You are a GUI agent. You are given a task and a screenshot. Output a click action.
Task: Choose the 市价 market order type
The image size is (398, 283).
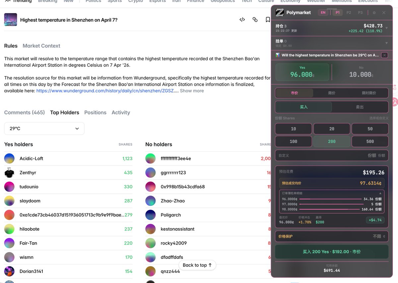(295, 93)
